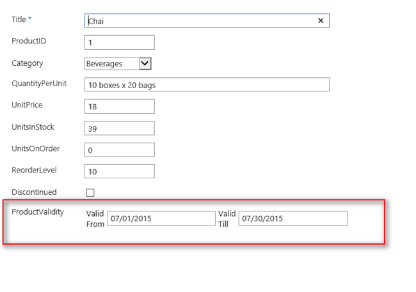Click the UnitsInStock label

pyautogui.click(x=33, y=127)
